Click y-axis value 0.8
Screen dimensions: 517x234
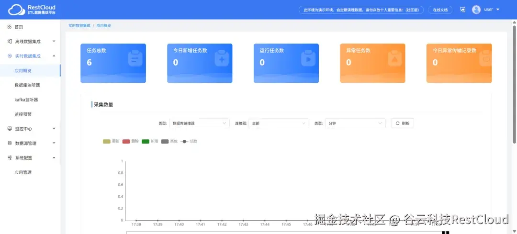pyautogui.click(x=120, y=173)
